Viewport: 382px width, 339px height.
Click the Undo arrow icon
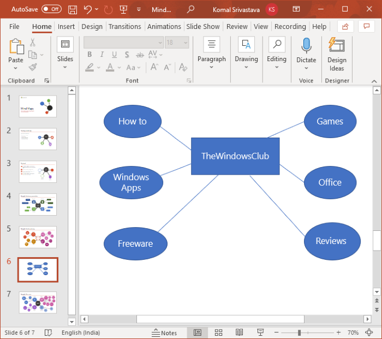pyautogui.click(x=88, y=9)
